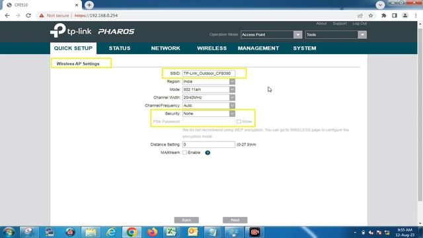The image size is (423, 238).
Task: Open a new browser tab
Action: pos(89,5)
